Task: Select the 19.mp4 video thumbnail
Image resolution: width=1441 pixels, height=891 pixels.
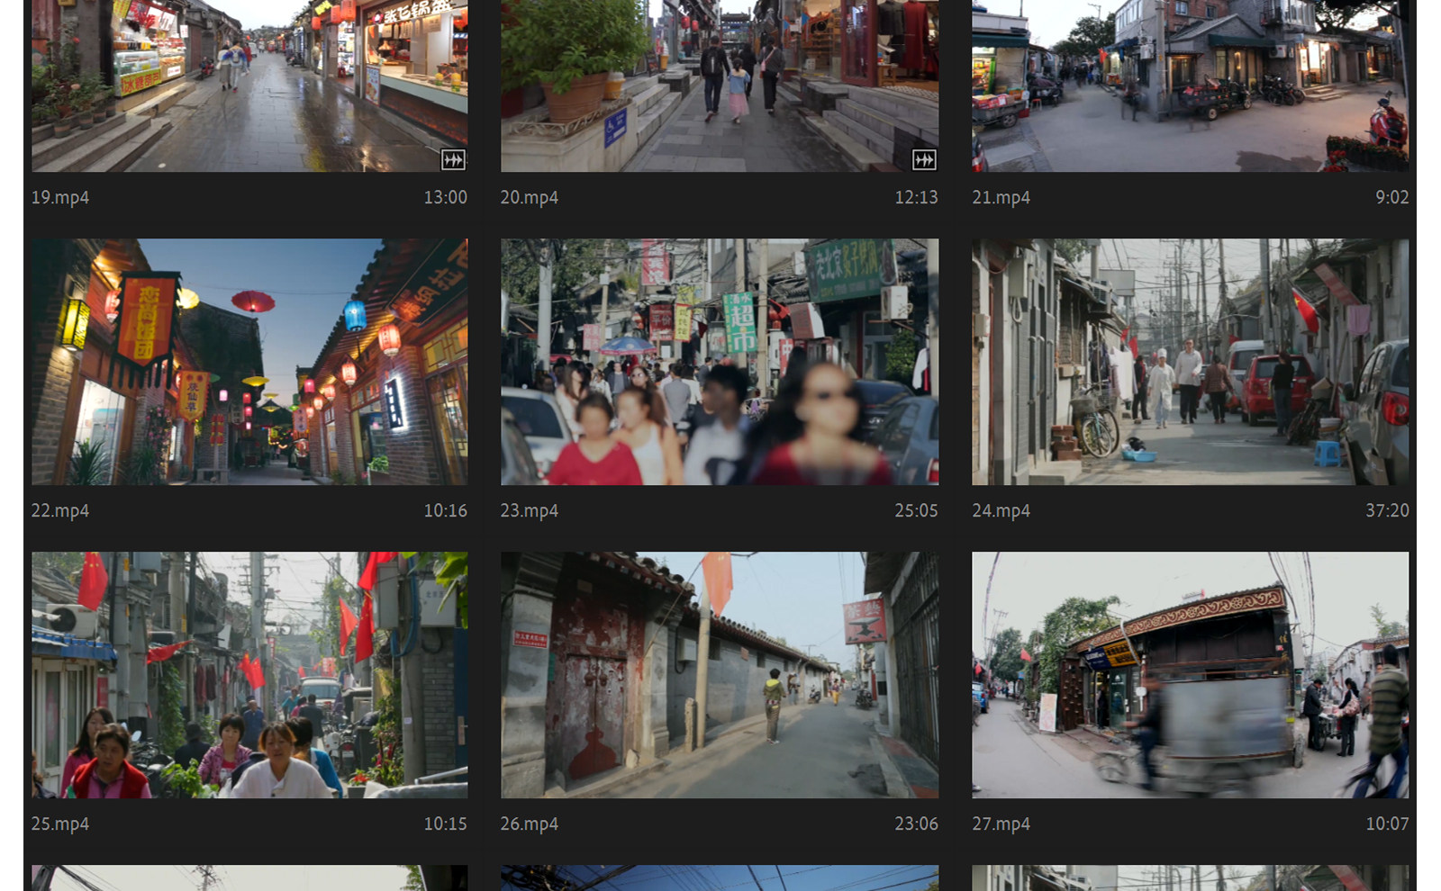Action: (x=249, y=85)
